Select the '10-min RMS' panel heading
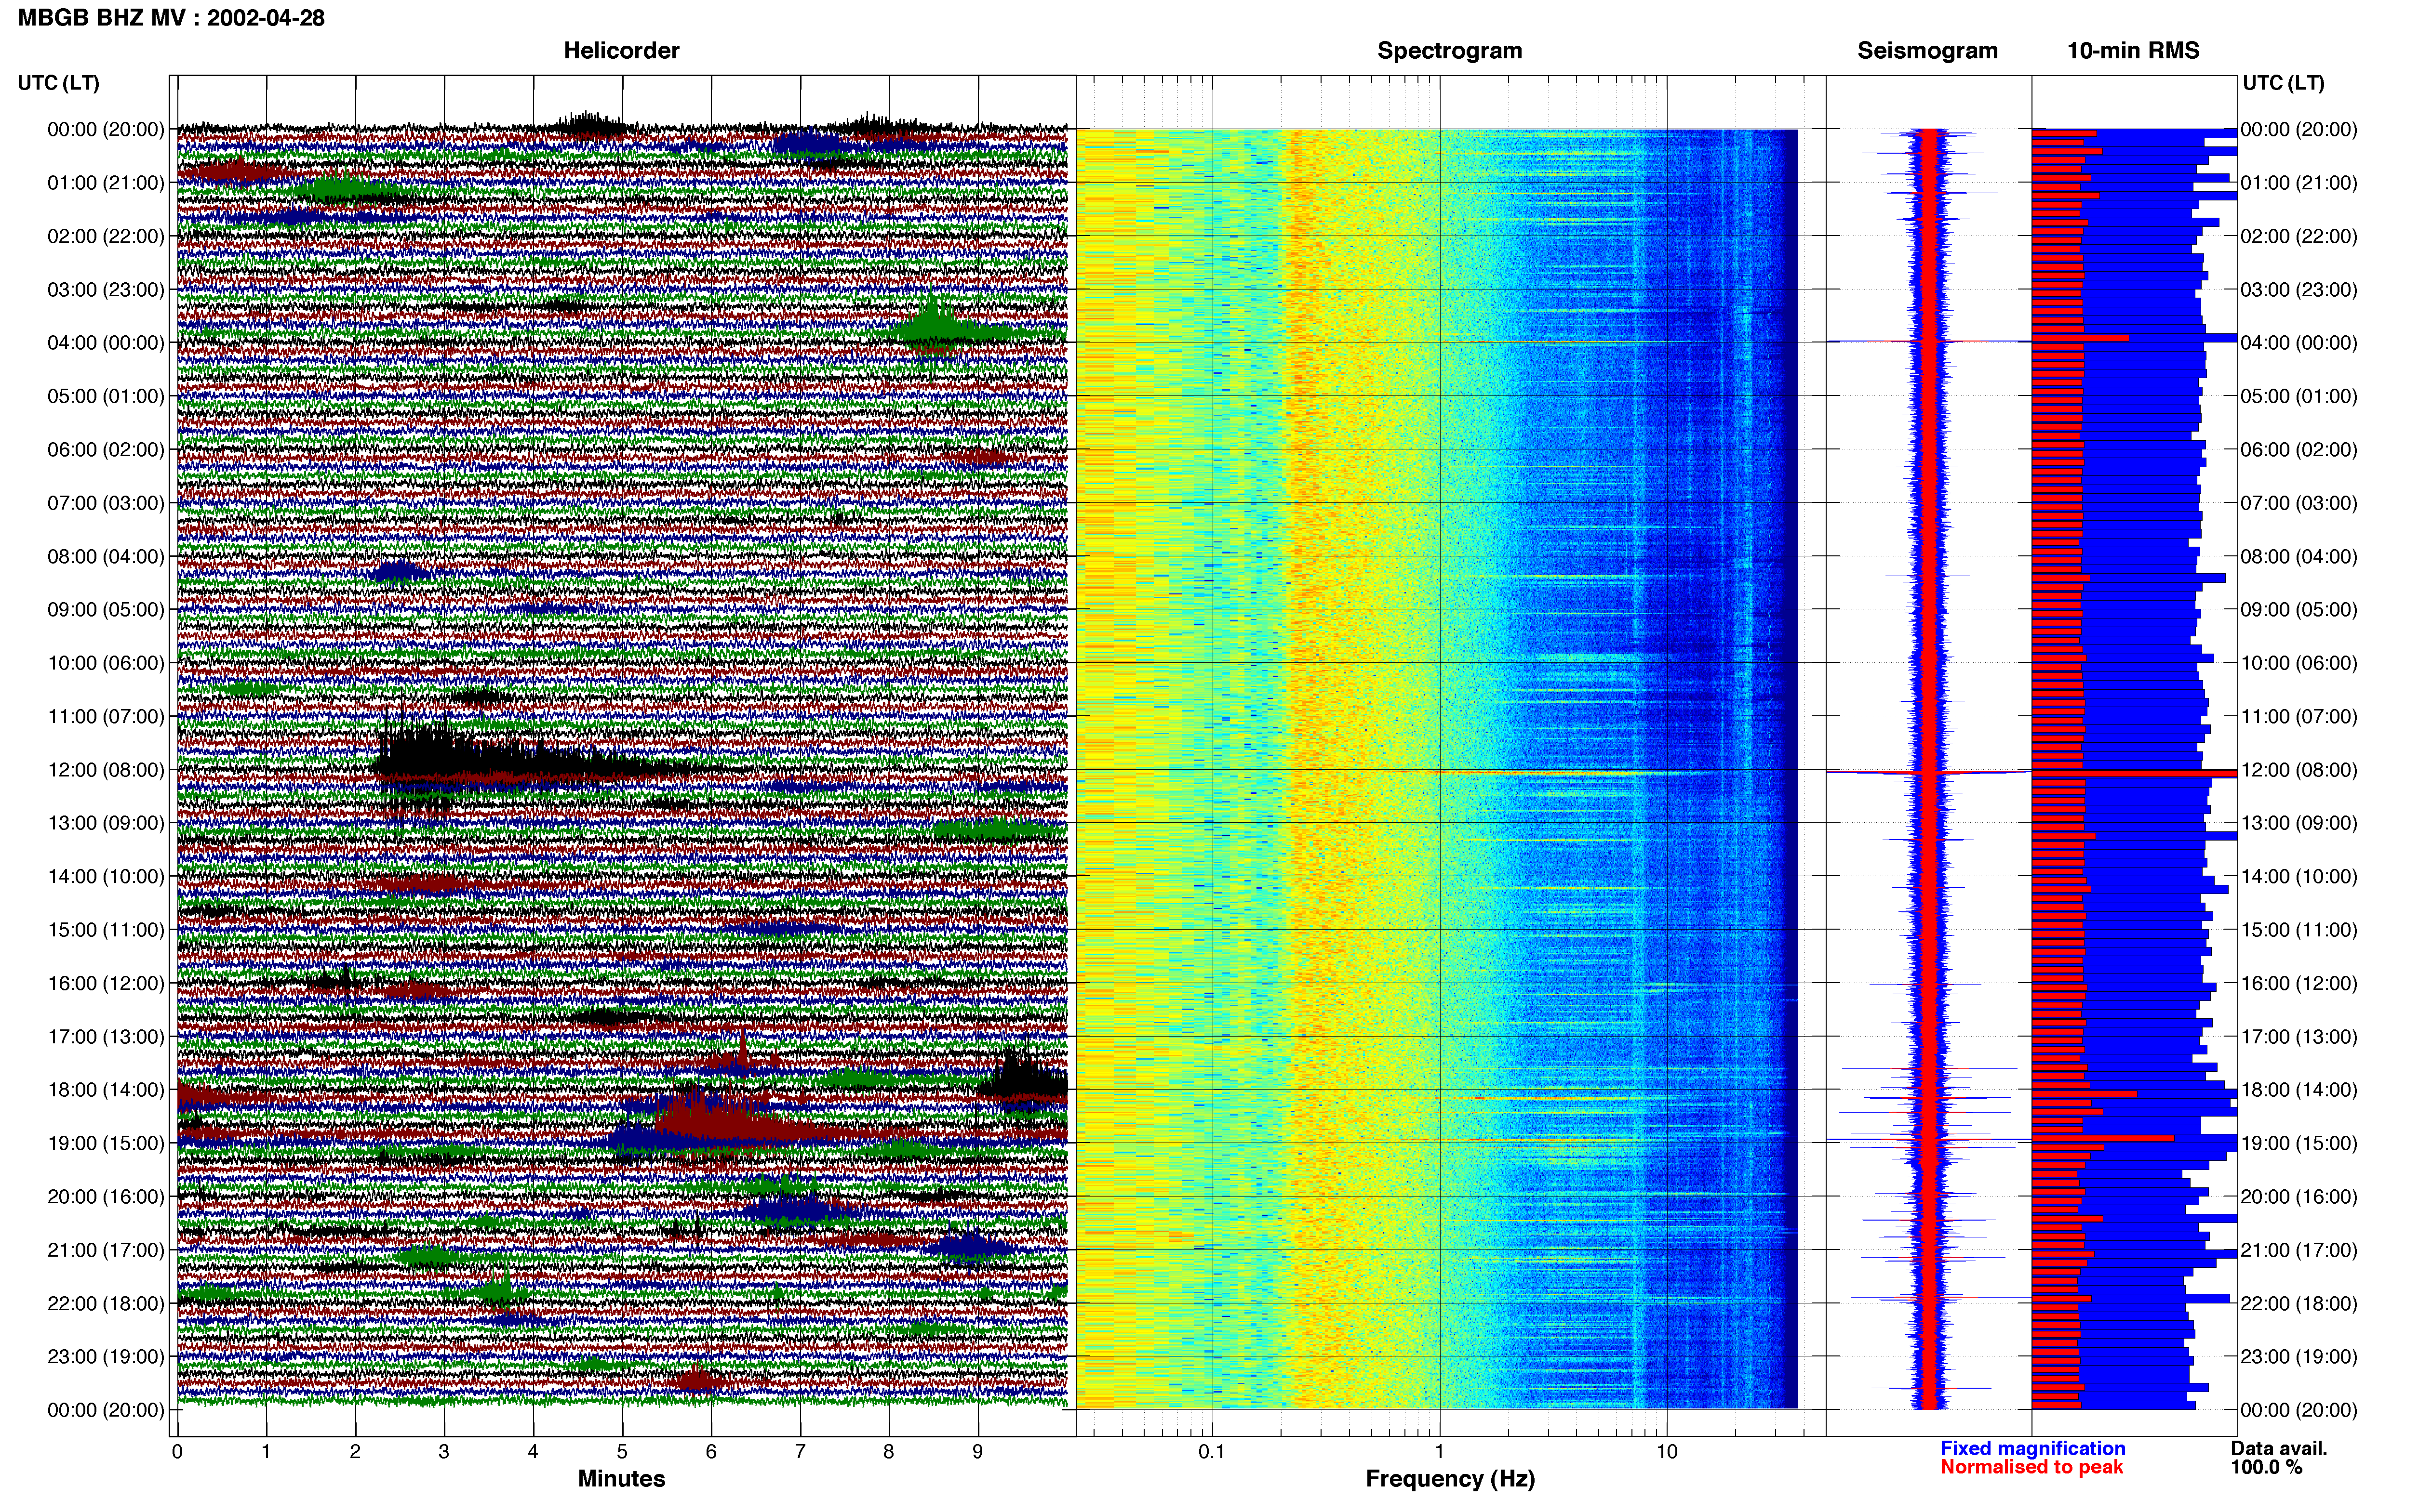The height and width of the screenshot is (1512, 2419). [x=2134, y=51]
